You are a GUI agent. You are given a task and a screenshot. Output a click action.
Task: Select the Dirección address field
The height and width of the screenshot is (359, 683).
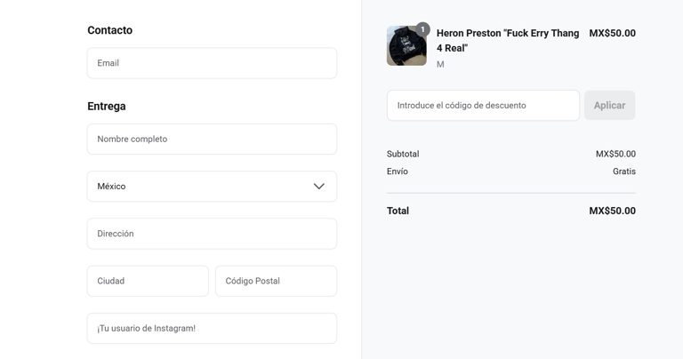tap(211, 234)
